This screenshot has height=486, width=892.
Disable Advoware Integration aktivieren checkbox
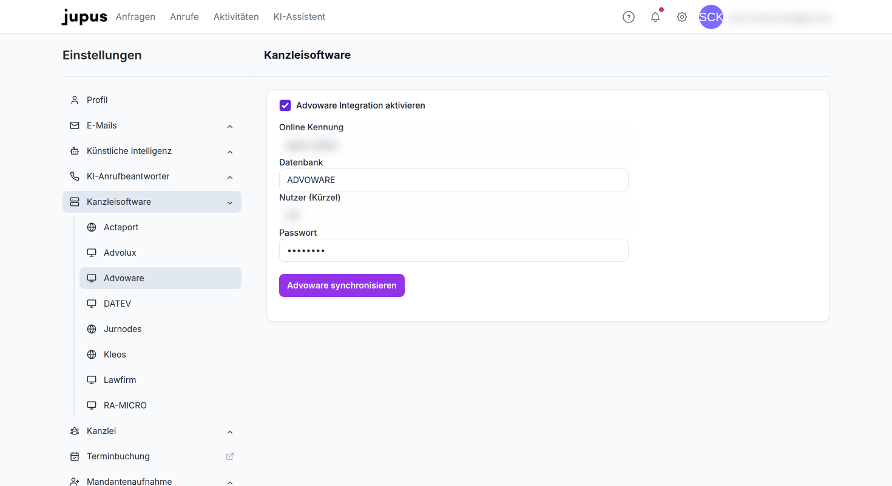tap(285, 105)
